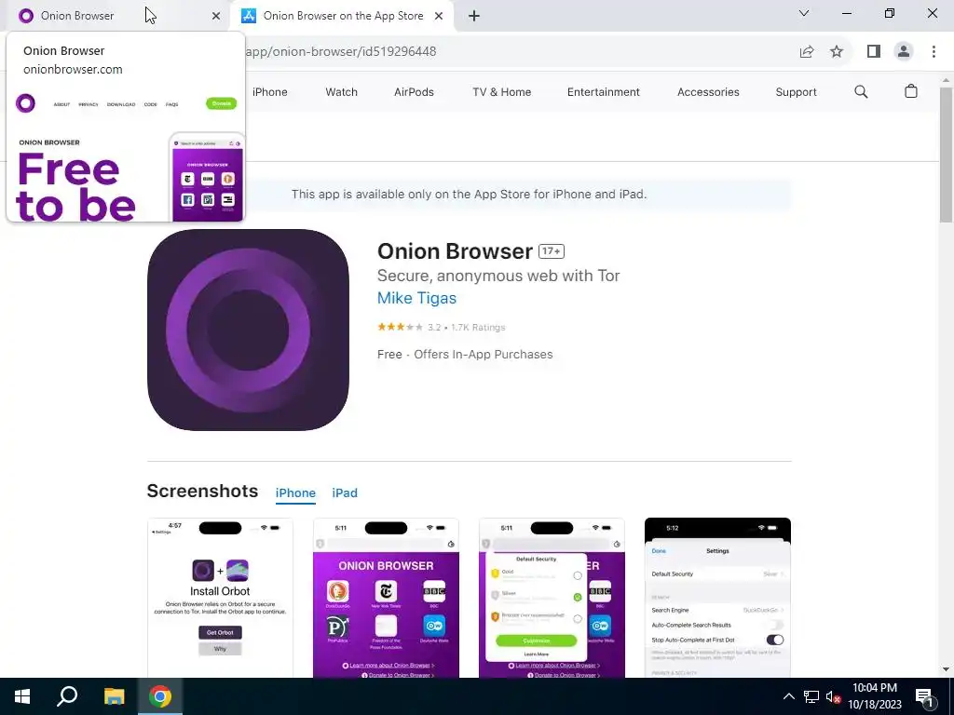954x715 pixels.
Task: Click the App Store availability notice banner
Action: click(469, 195)
